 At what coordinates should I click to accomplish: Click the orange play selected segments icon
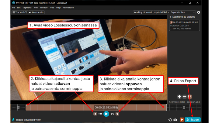[182, 120]
